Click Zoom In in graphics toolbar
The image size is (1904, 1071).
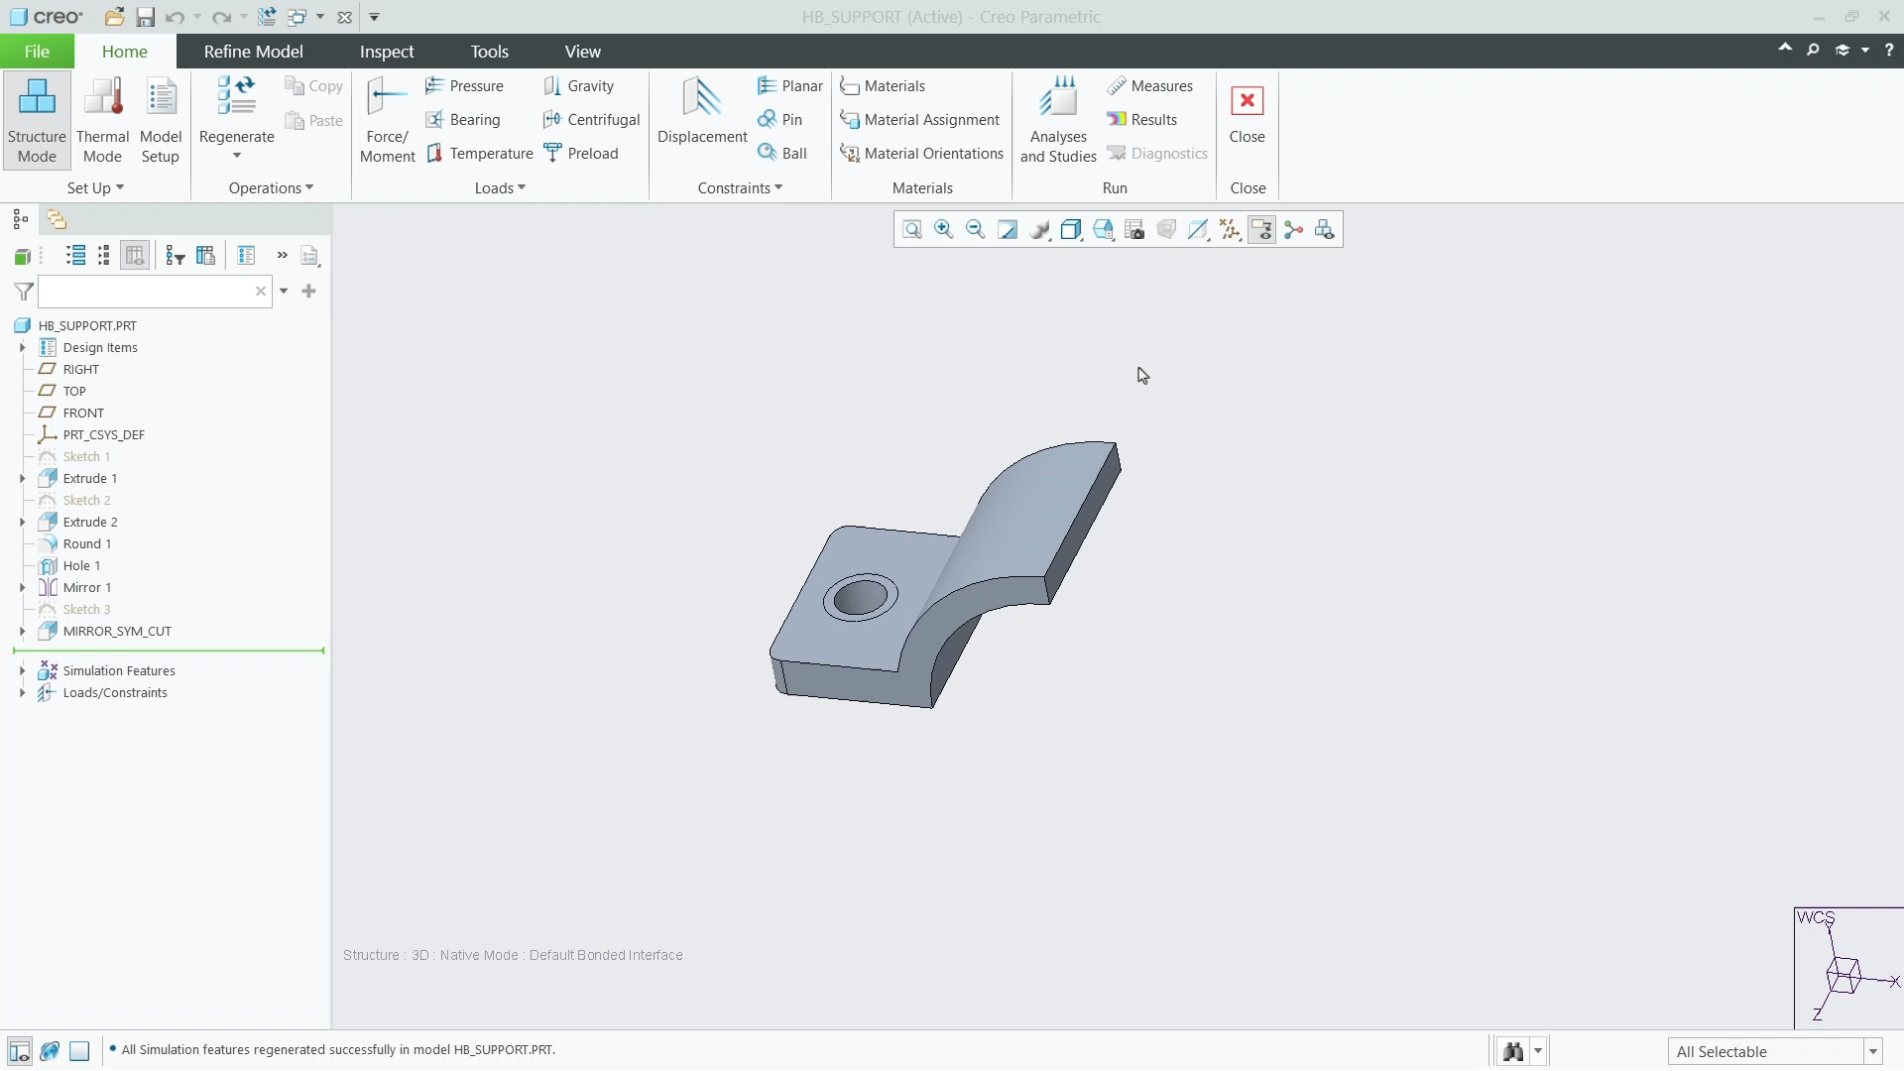coord(944,230)
